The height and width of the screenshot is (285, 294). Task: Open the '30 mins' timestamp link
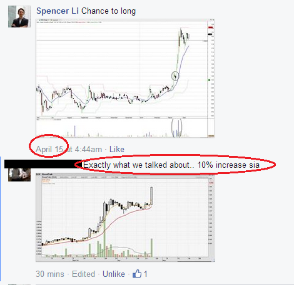point(50,274)
